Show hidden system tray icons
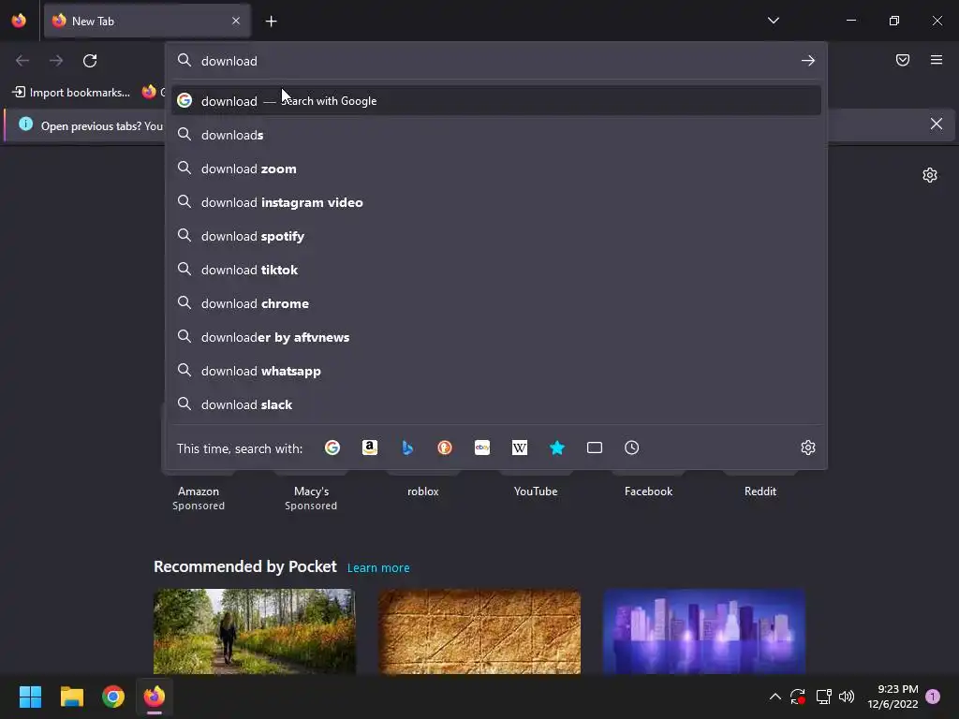Viewport: 959px width, 719px height. [775, 697]
